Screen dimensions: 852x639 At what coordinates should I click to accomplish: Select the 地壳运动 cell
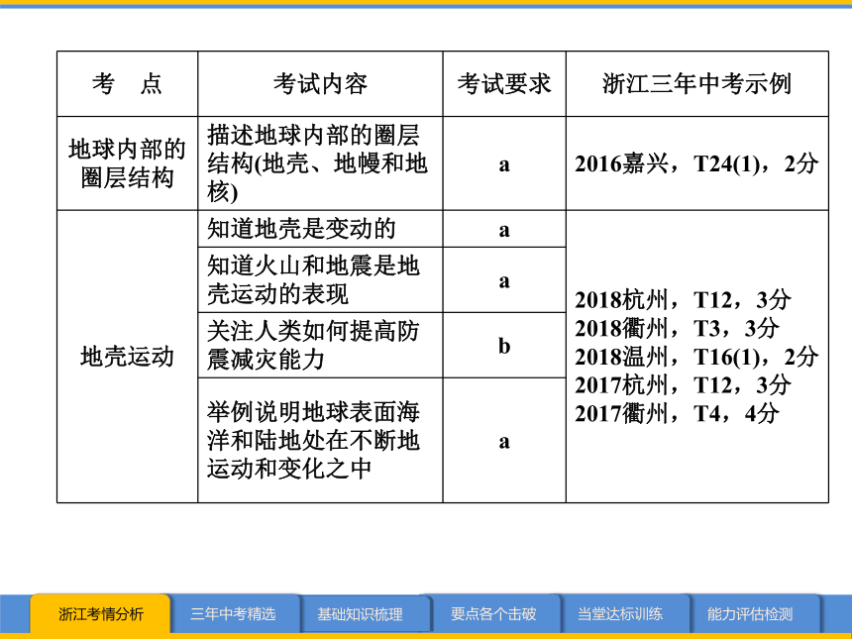pos(127,357)
